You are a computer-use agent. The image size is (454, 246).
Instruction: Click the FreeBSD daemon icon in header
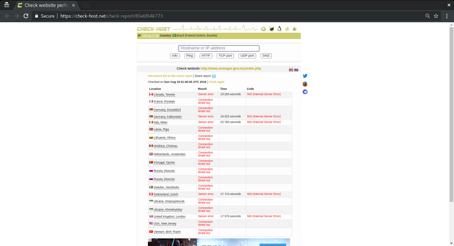tap(272, 29)
